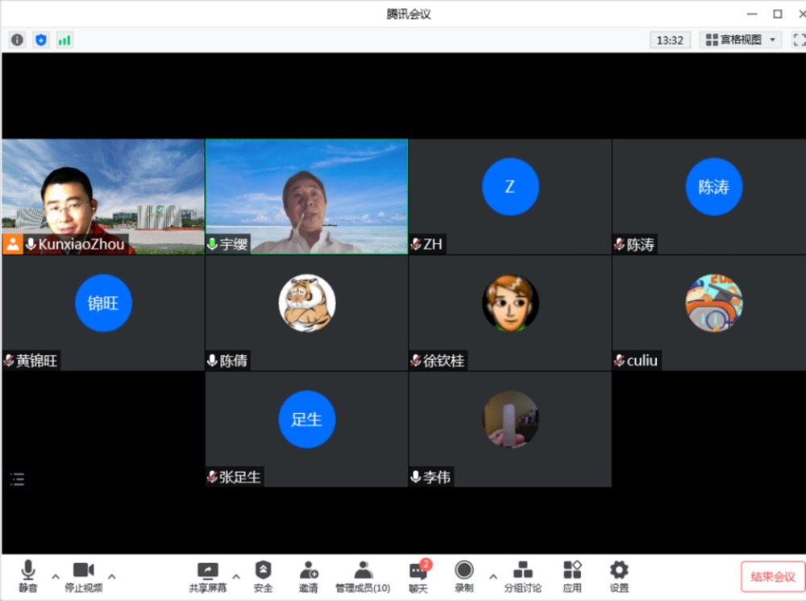Image resolution: width=806 pixels, height=601 pixels.
Task: Toggle the 静音 microphone button
Action: pos(27,576)
